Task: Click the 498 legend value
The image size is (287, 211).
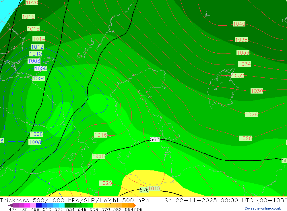Action: pos(35,209)
